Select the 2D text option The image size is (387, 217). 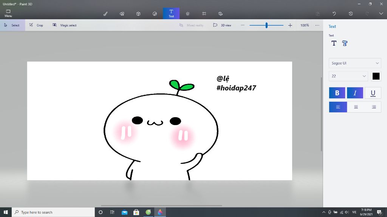334,43
